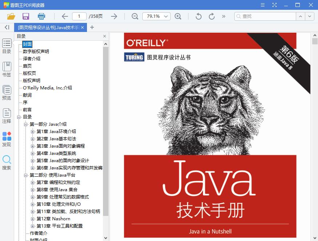
Task: Open 第5章 Java的面向对象设计 entry
Action: click(x=63, y=161)
